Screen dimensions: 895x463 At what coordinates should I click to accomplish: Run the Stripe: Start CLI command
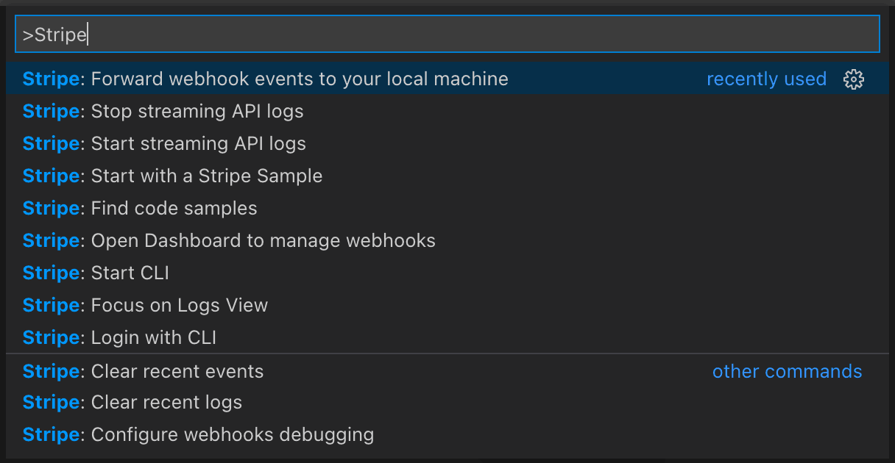[x=447, y=273]
